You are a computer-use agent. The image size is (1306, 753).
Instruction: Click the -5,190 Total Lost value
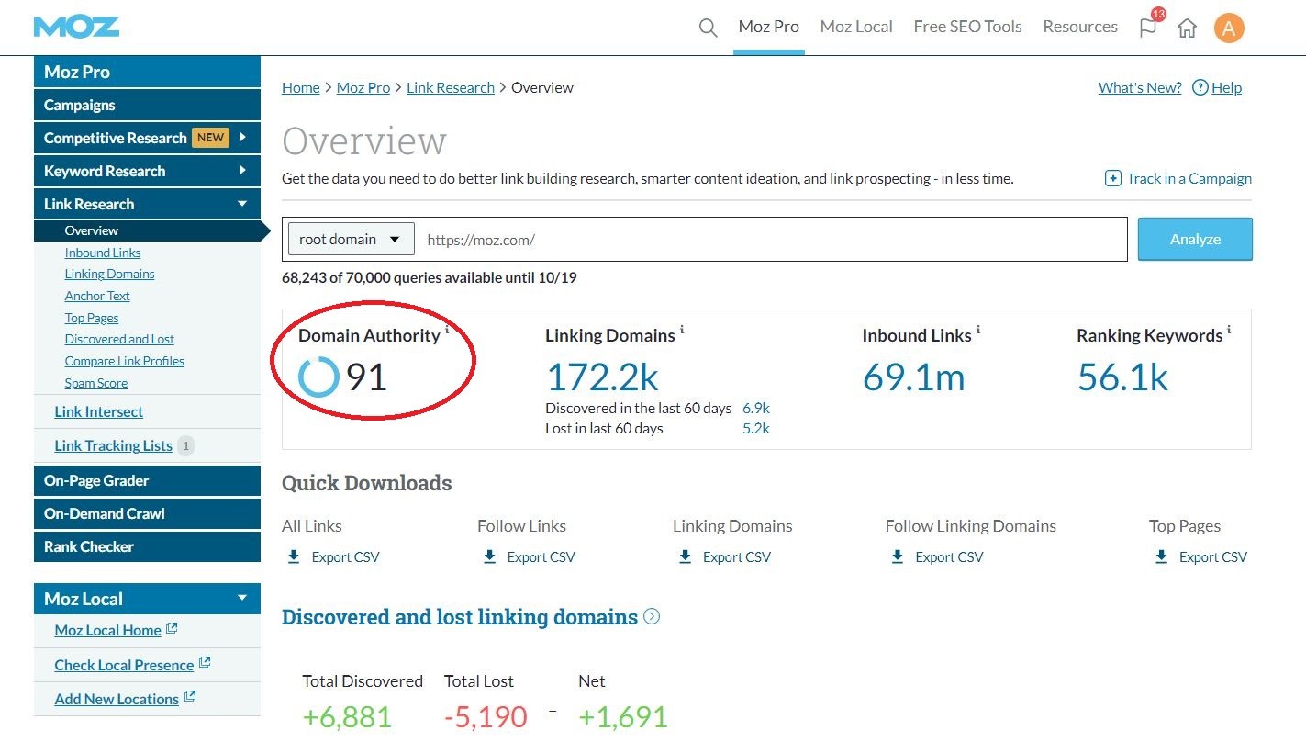point(486,717)
